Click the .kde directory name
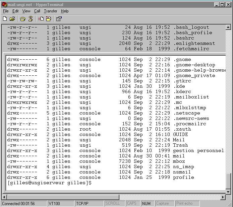Image resolution: width=233 pixels, height=207 pixels. pos(179,86)
